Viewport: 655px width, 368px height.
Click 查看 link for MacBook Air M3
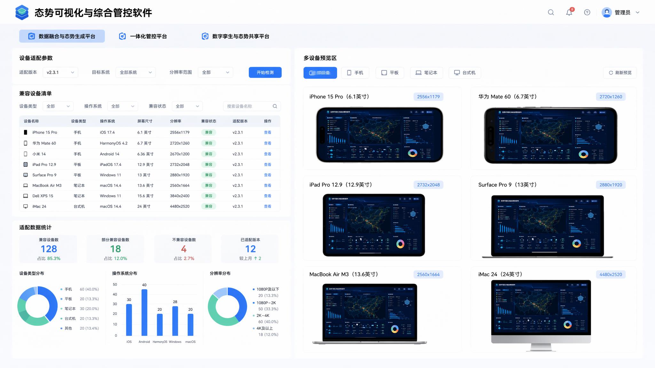(268, 186)
